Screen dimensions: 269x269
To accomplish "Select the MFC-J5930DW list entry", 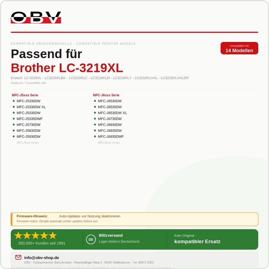I will tap(29, 137).
